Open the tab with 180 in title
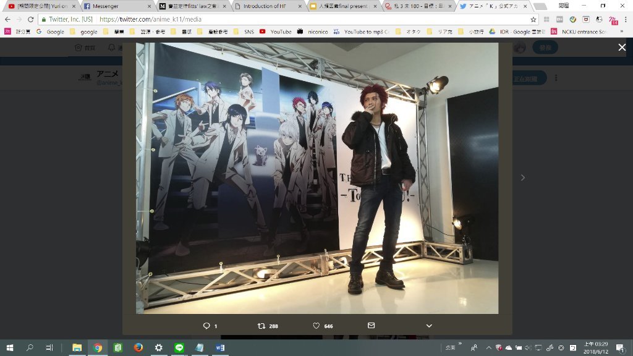This screenshot has width=633, height=356. [417, 6]
